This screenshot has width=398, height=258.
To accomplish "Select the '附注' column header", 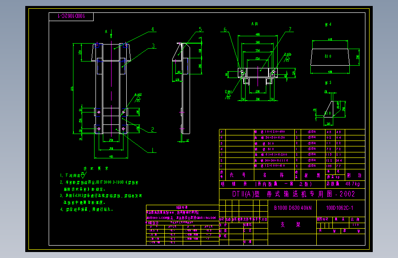I will pos(354,175).
